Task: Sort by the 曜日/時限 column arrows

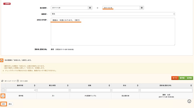Action: (68, 86)
